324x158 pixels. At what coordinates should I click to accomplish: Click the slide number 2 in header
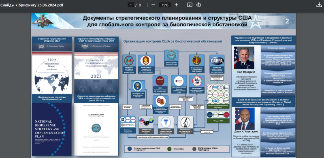coord(287,21)
